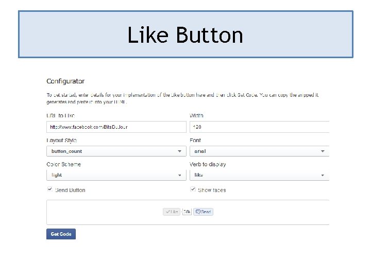Viewport: 371px width, 278px height.
Task: Open the Layout Style dropdown showing button_count
Action: (x=116, y=151)
